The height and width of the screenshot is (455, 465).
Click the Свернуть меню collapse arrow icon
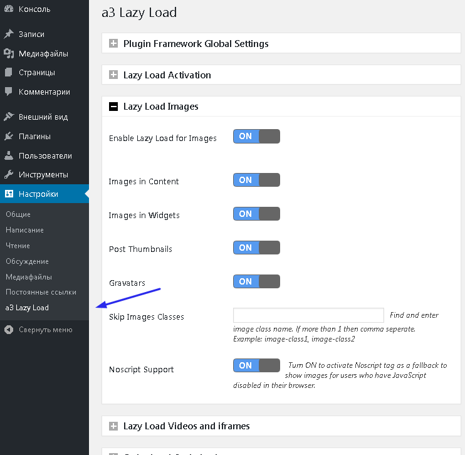click(x=9, y=330)
